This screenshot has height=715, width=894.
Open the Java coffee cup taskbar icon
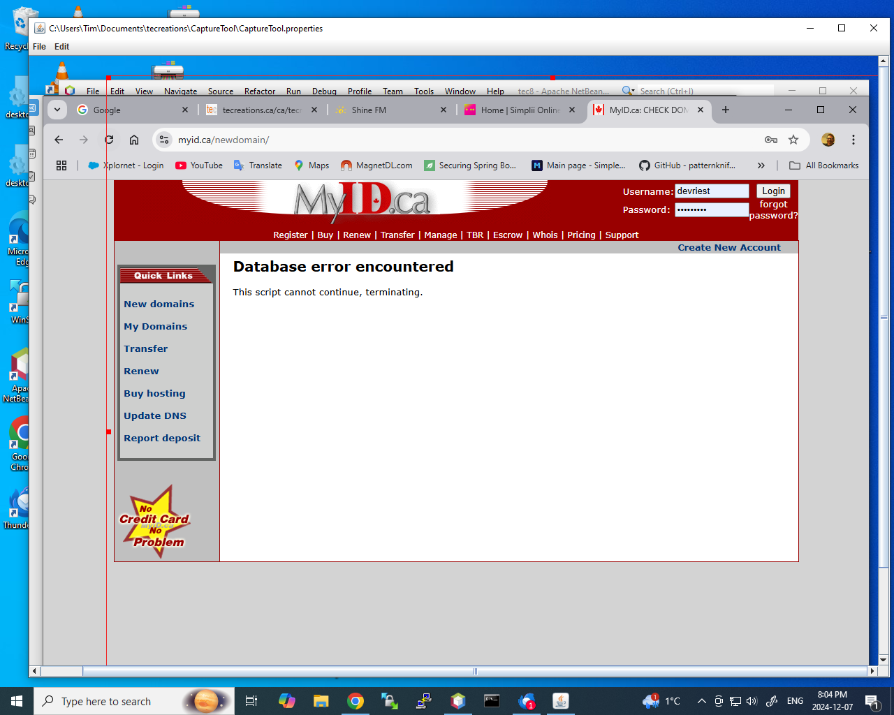[x=561, y=701]
